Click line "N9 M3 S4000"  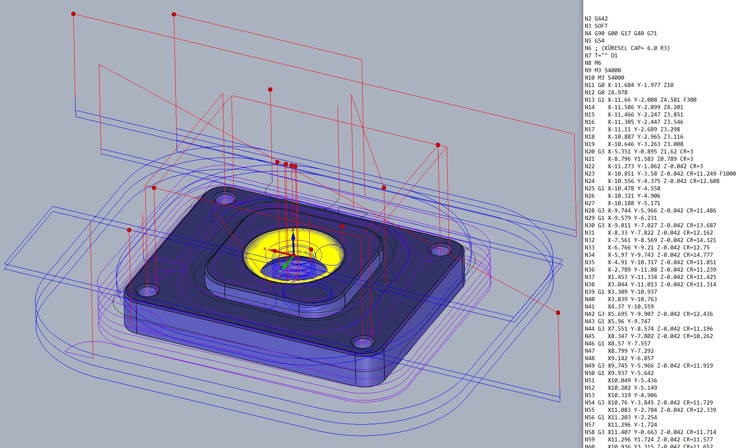coord(603,70)
